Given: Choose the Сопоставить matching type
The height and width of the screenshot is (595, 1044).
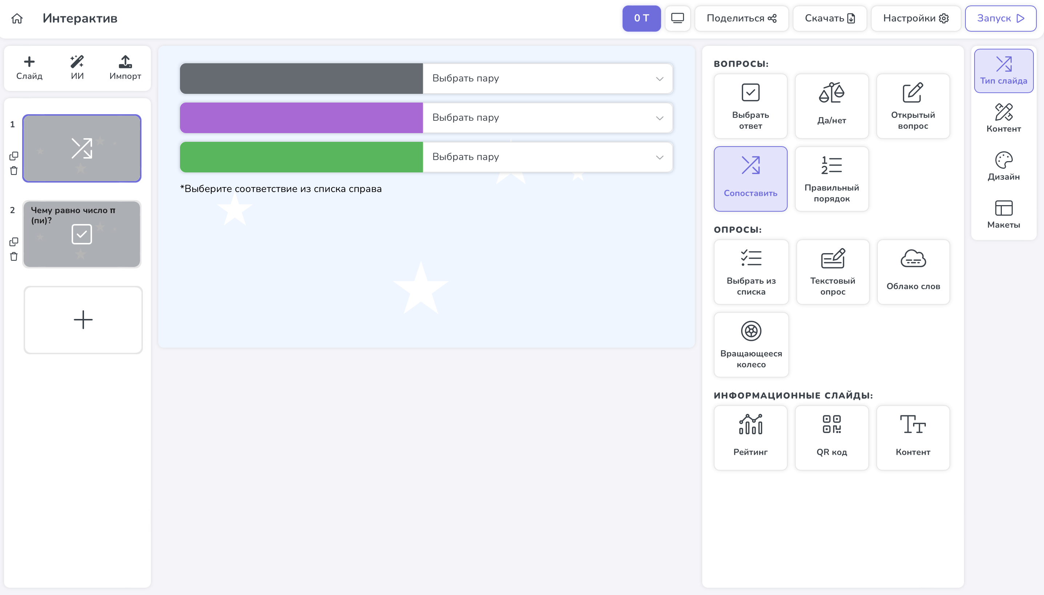Looking at the screenshot, I should (750, 179).
